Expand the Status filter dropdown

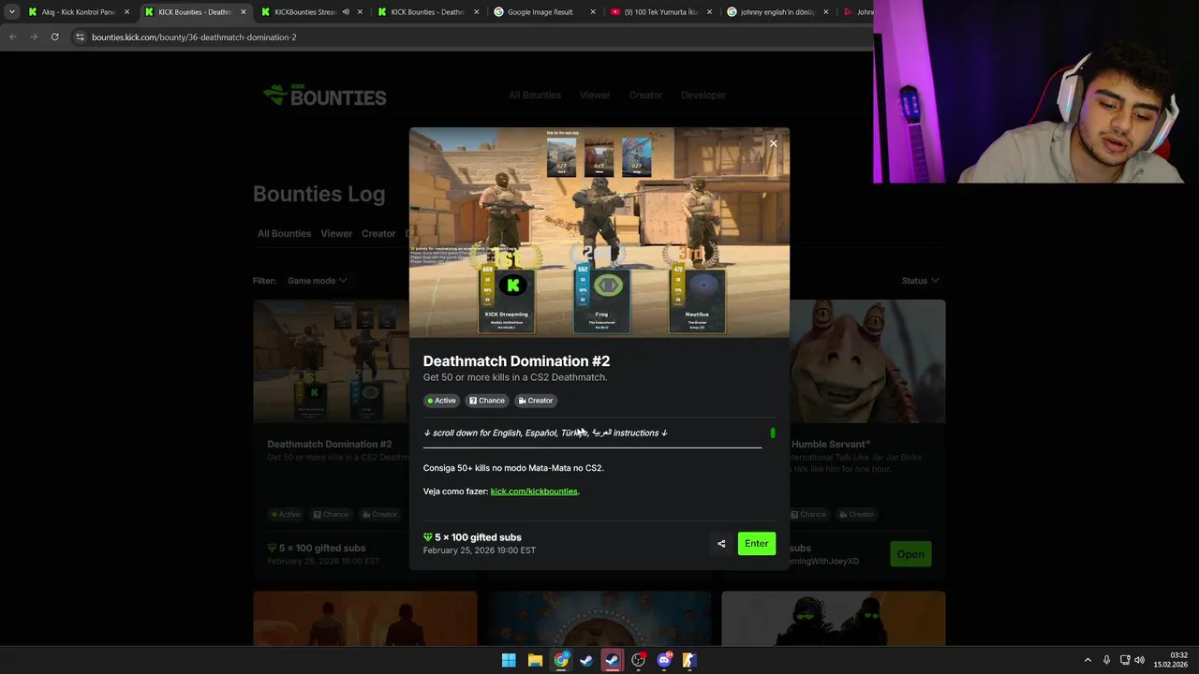920,281
